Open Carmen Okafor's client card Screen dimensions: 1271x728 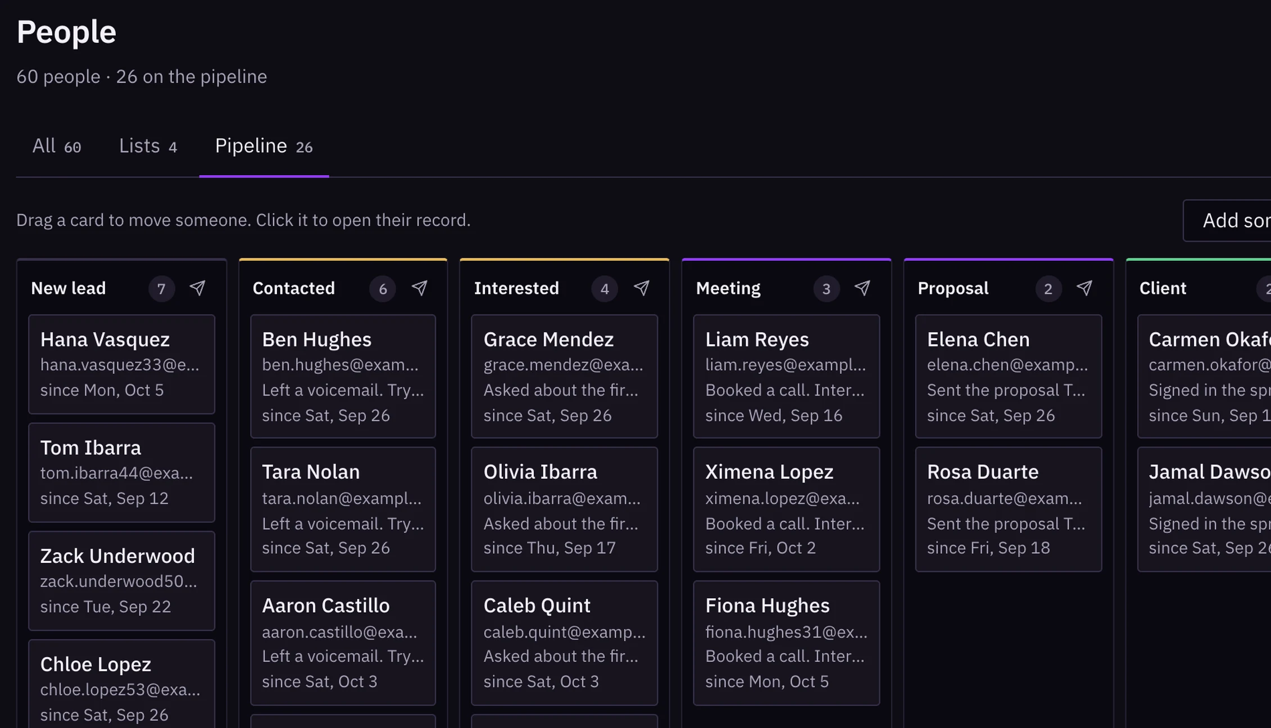(x=1204, y=376)
